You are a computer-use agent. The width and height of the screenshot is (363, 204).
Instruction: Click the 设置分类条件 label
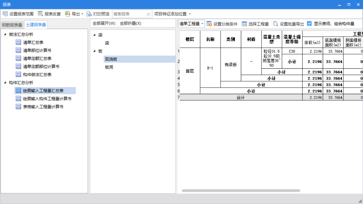pos(225,24)
